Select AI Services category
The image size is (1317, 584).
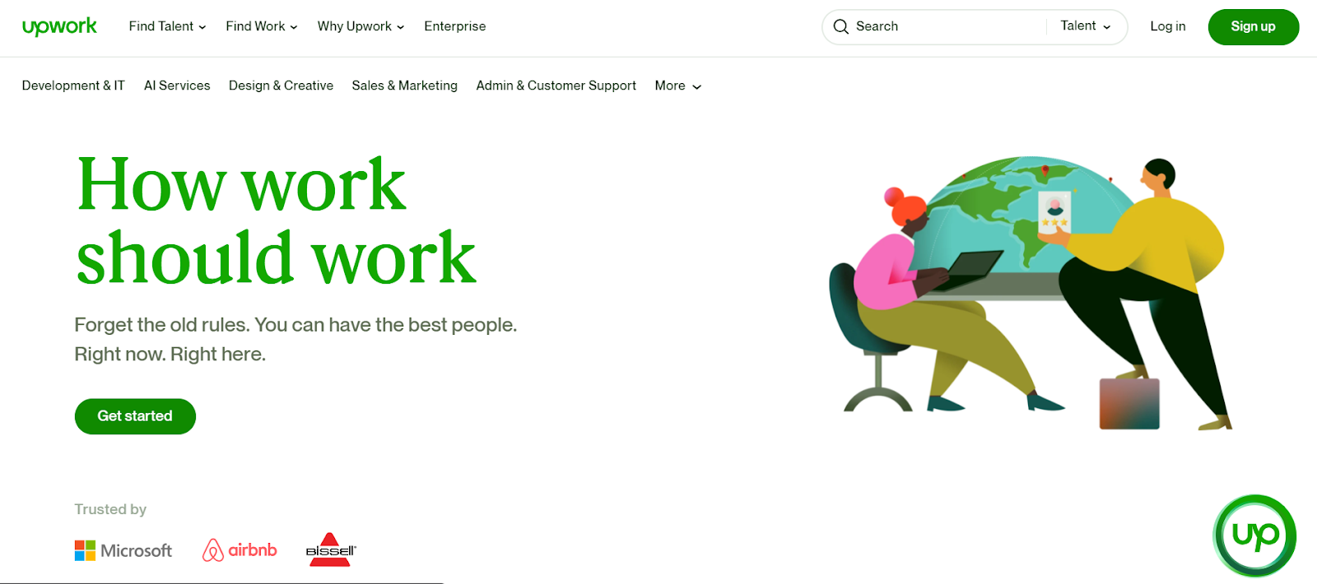(177, 86)
